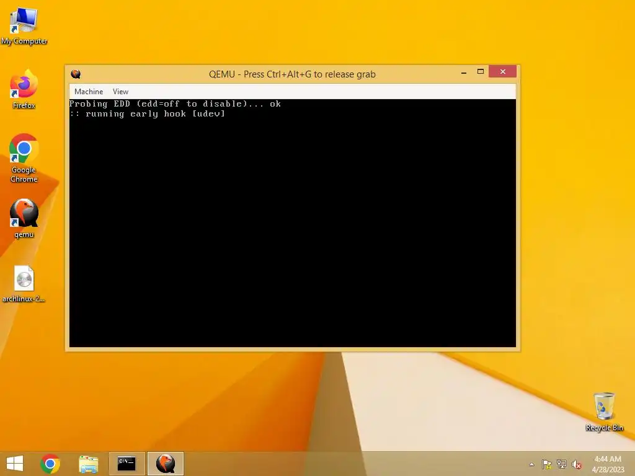Select the Firefox desktop shortcut
The image size is (635, 476).
click(24, 90)
